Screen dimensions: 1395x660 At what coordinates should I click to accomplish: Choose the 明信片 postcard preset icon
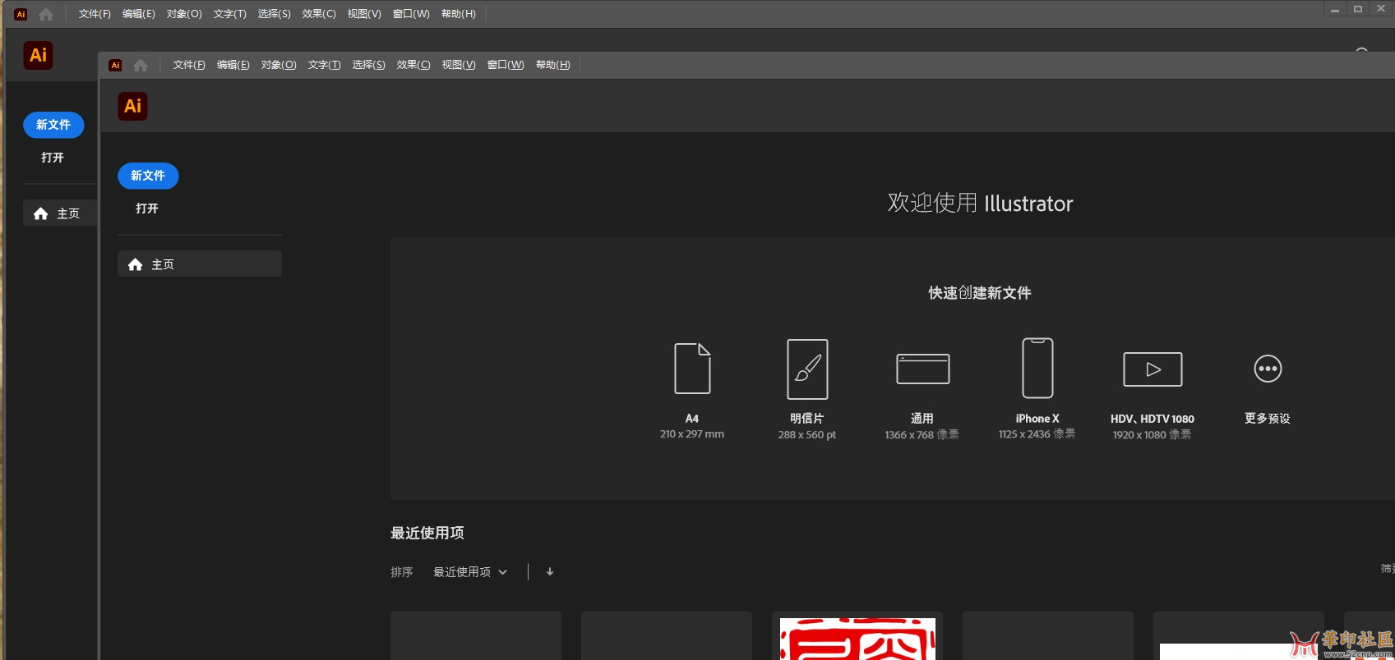click(807, 369)
